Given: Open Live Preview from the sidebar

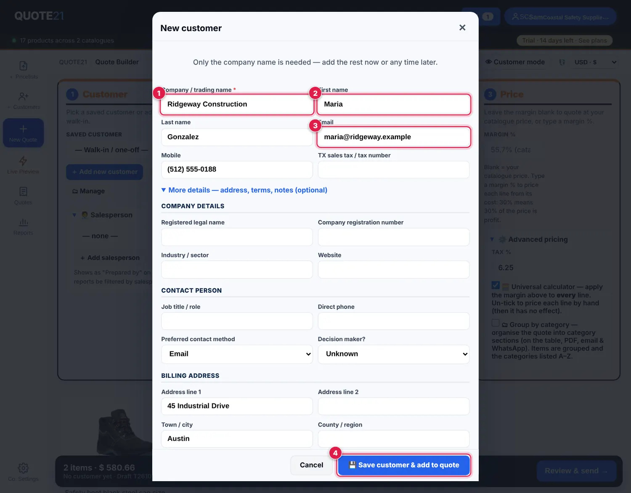Looking at the screenshot, I should click(x=24, y=165).
